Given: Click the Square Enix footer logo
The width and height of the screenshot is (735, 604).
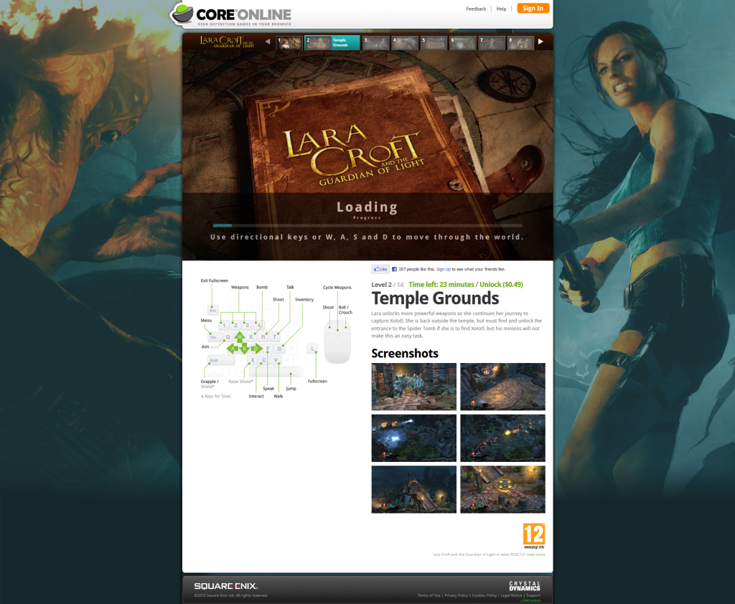Looking at the screenshot, I should (x=226, y=586).
